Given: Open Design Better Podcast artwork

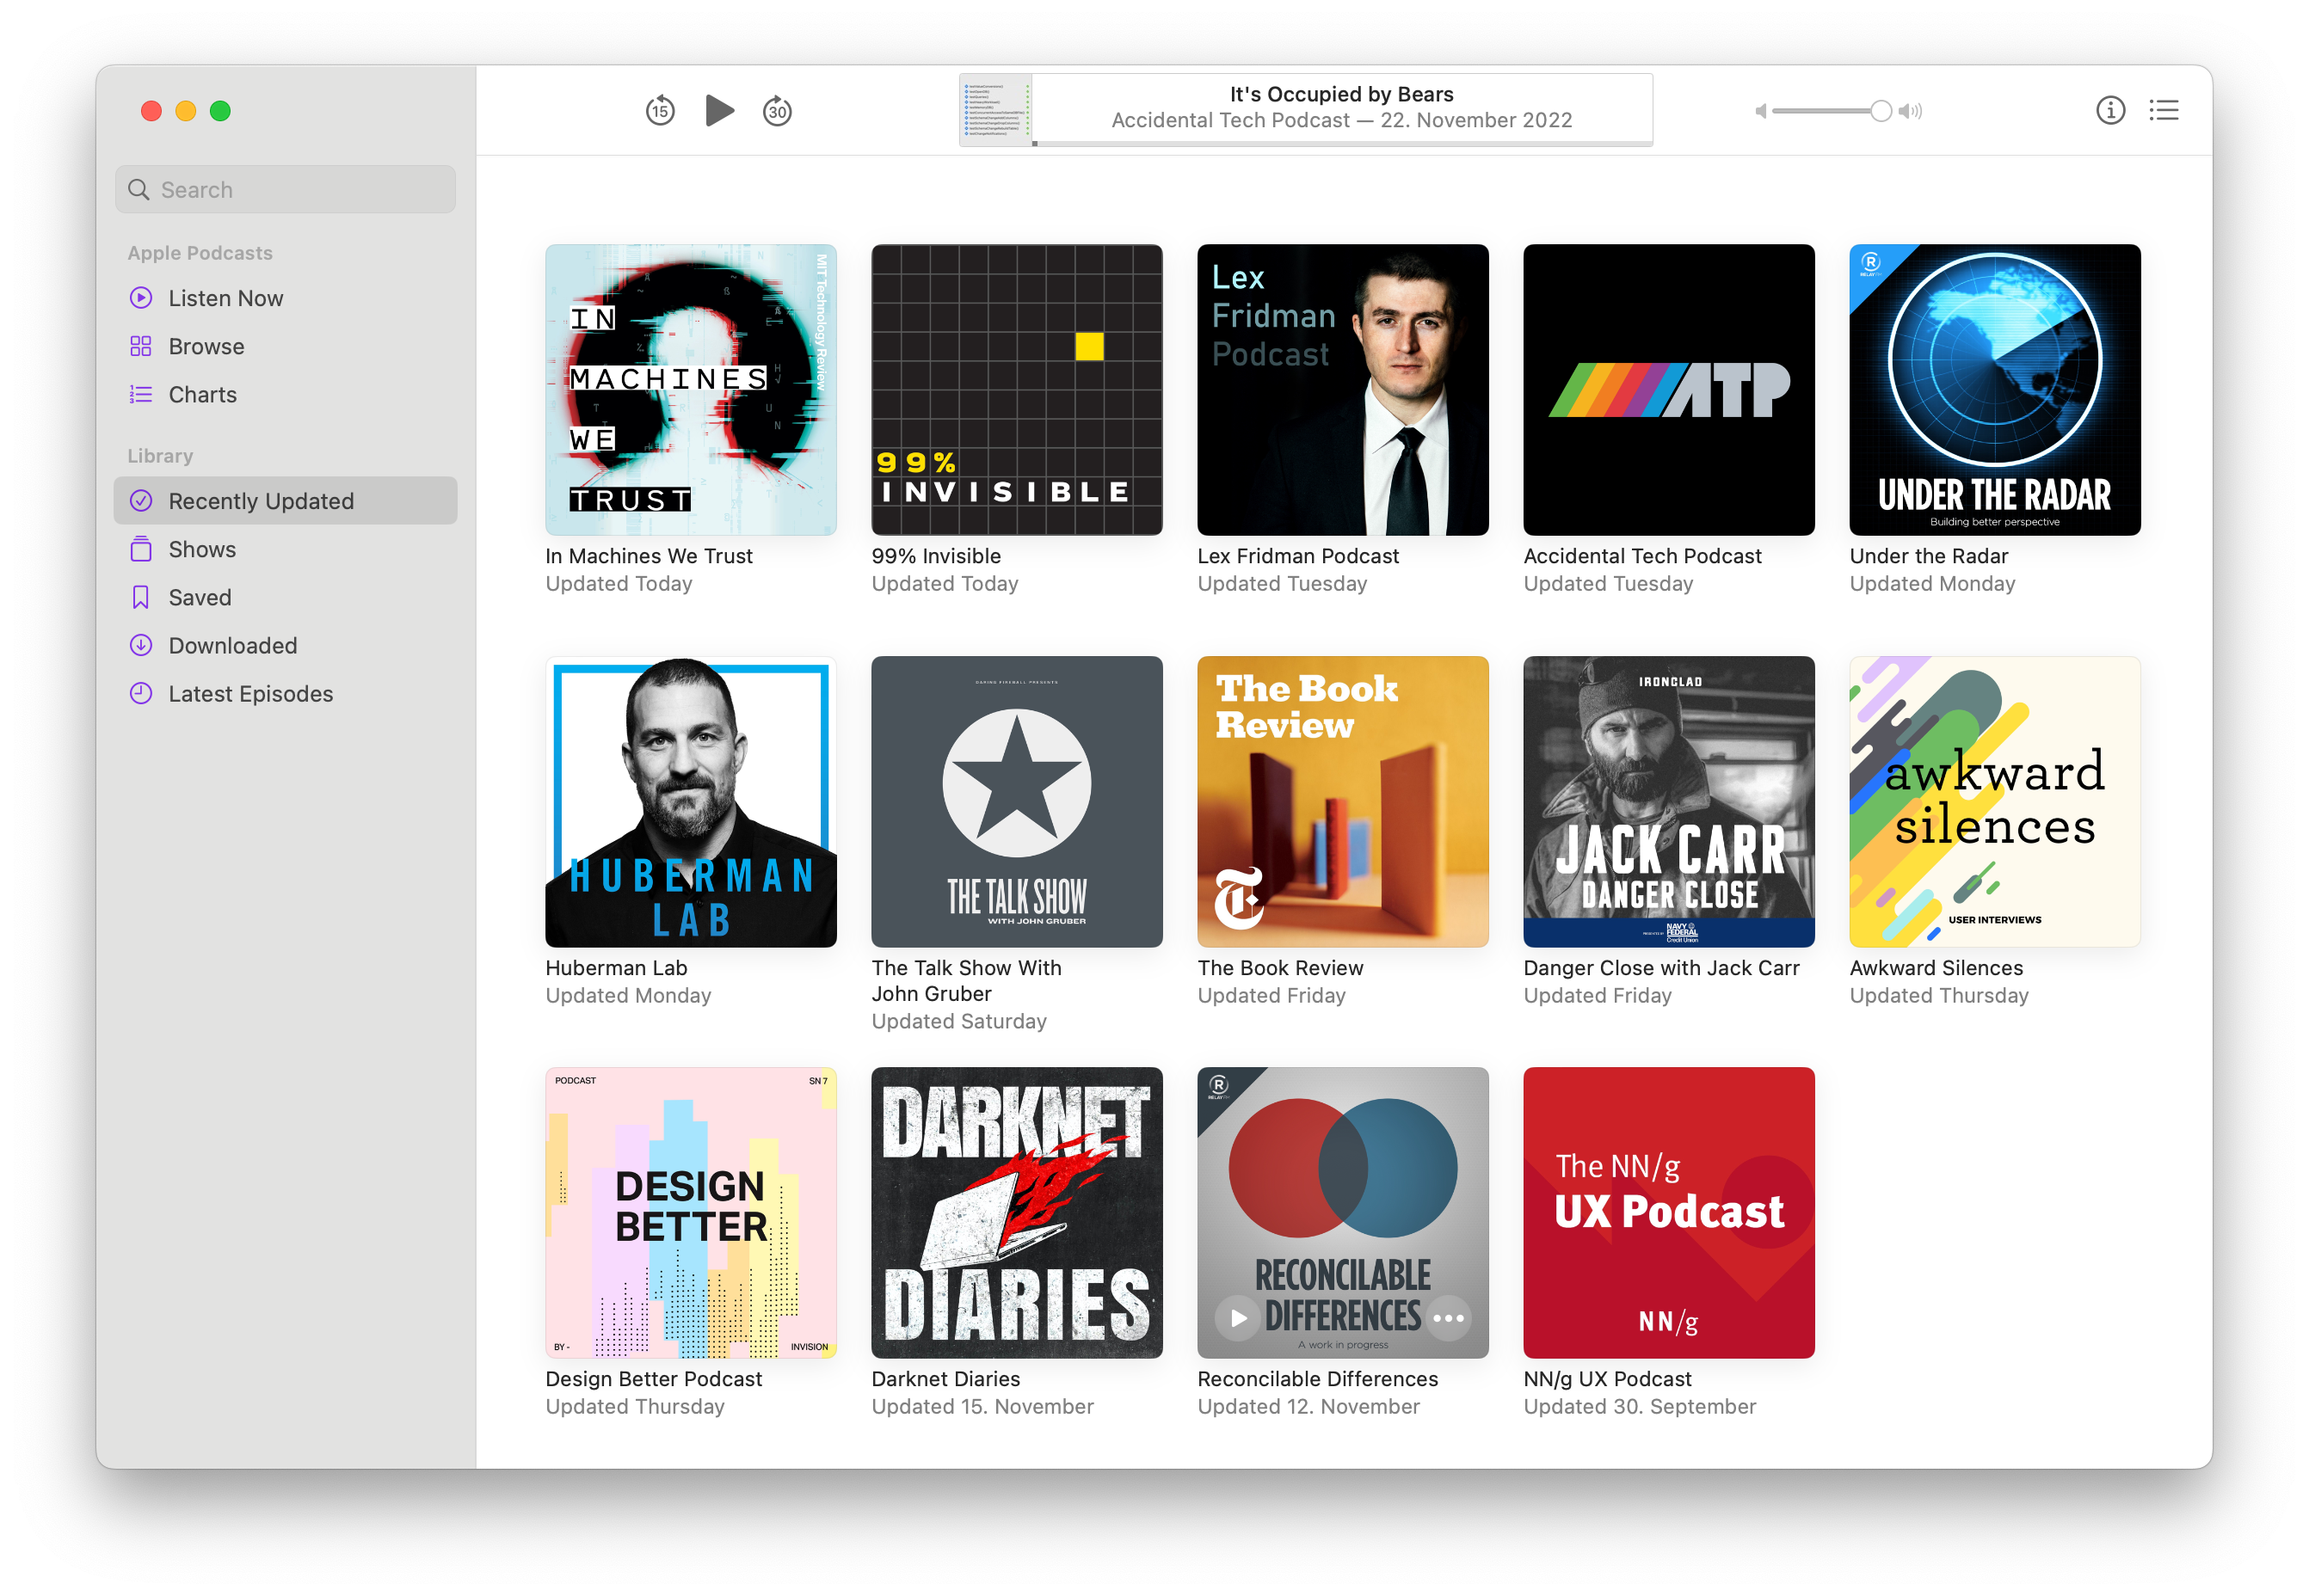Looking at the screenshot, I should coord(690,1212).
